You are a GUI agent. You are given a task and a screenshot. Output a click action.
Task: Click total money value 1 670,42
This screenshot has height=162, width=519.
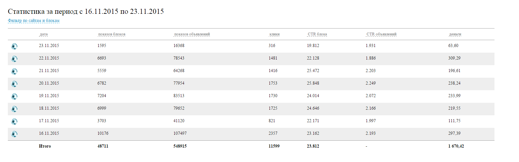click(456, 146)
